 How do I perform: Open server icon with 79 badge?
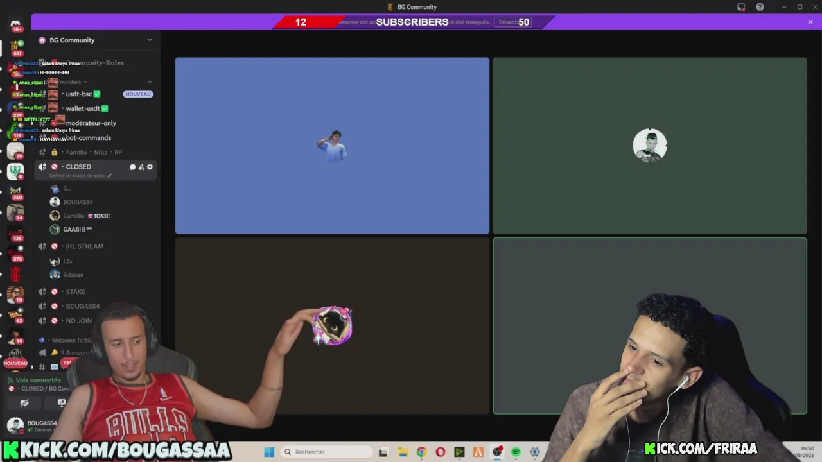15,151
